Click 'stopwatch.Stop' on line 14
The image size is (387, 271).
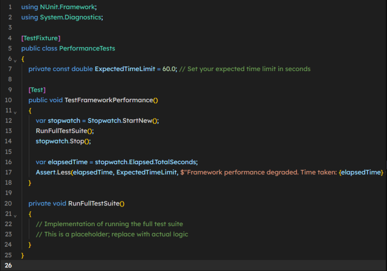60,141
